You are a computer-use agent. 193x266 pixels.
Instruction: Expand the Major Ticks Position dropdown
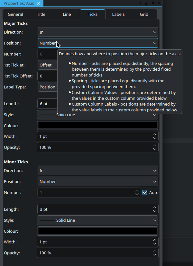98,43
